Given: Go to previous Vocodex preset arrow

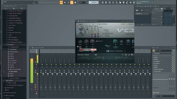Looking at the screenshot, I should (x=127, y=21).
